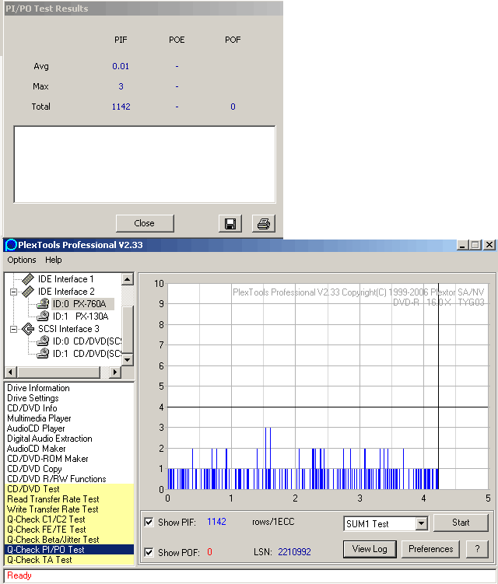Image resolution: width=498 pixels, height=584 pixels.
Task: Select Q-Check PI/PO Test
Action: [69, 550]
